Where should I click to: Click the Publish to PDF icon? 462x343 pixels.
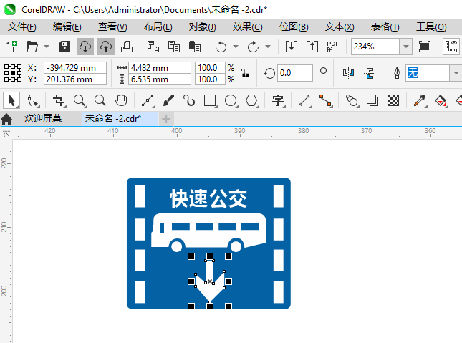[333, 47]
